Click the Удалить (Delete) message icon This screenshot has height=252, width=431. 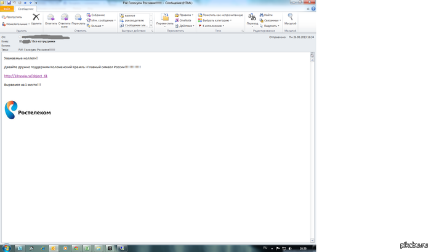(x=36, y=18)
